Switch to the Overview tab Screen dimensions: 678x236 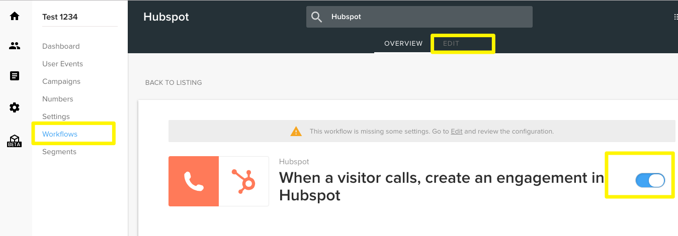403,44
